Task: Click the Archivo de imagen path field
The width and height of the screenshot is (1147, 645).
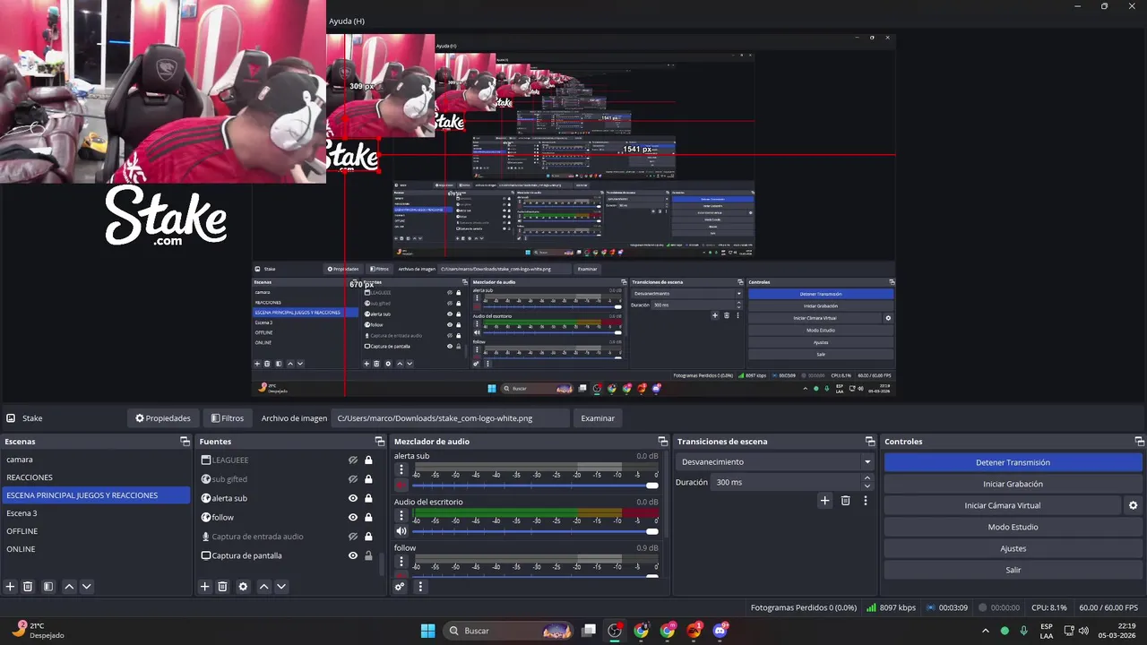Action: tap(450, 418)
